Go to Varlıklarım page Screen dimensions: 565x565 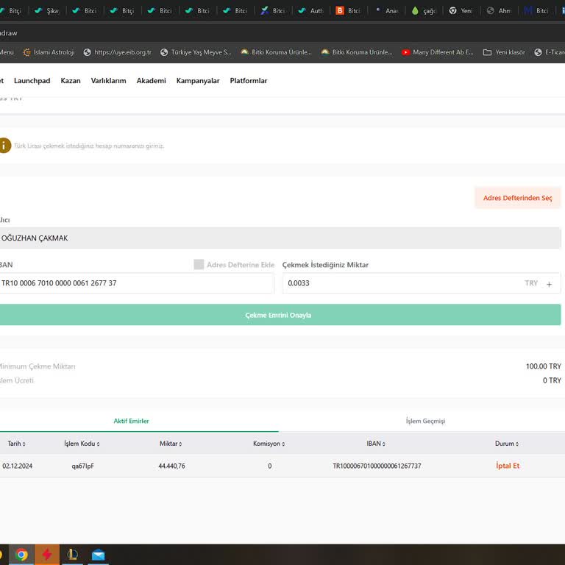pyautogui.click(x=108, y=81)
